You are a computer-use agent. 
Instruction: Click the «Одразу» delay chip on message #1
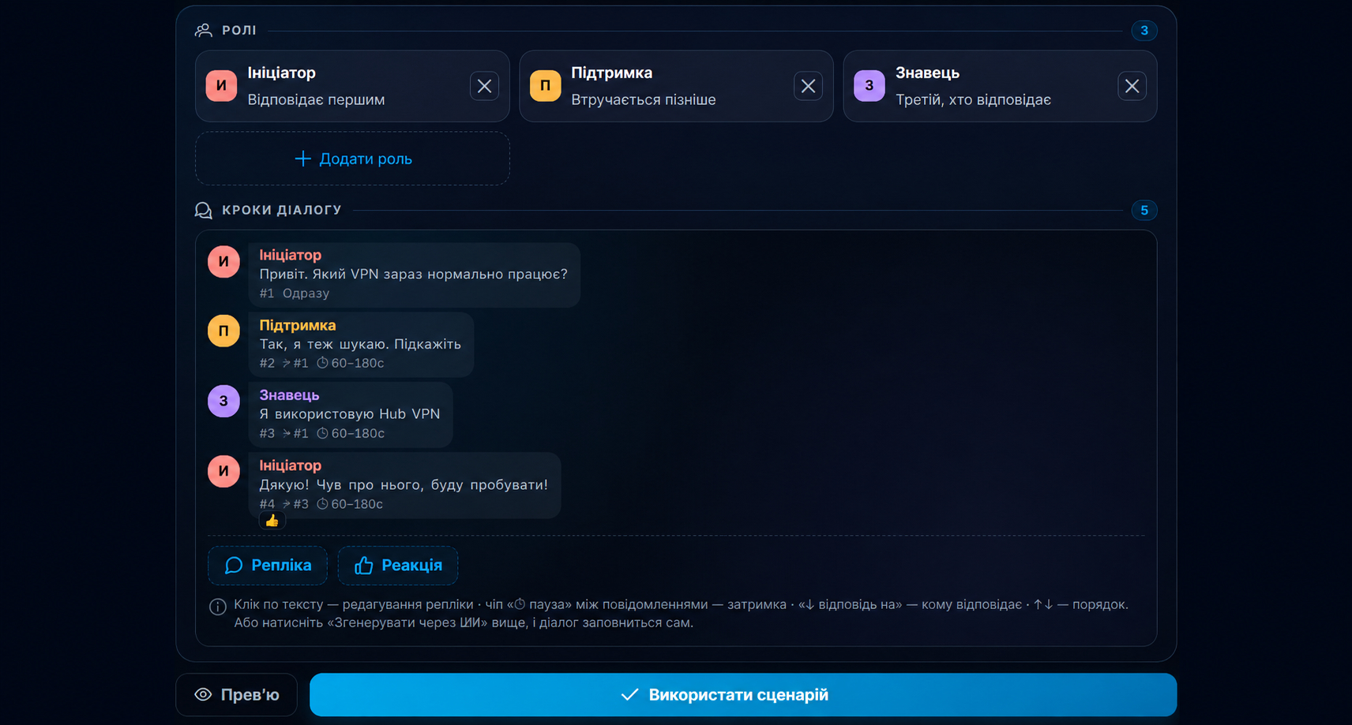coord(306,293)
